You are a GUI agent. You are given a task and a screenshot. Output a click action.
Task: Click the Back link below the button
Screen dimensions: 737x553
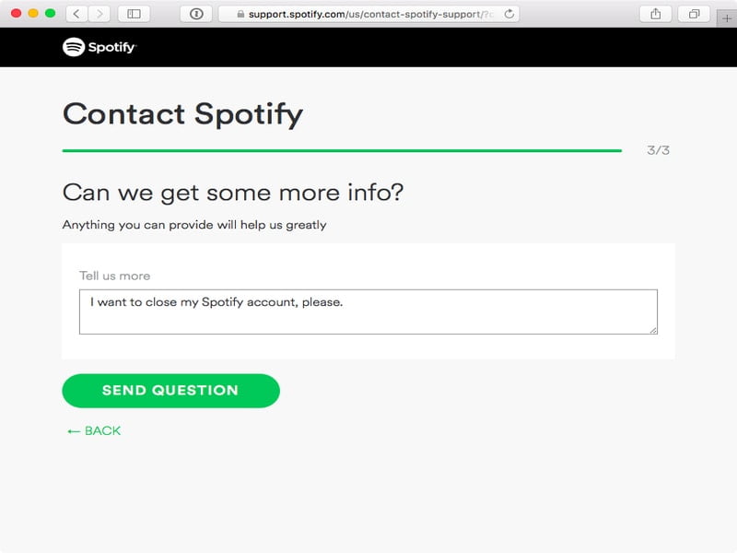(94, 430)
